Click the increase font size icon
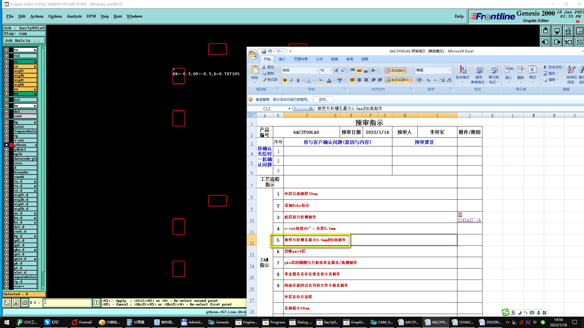The height and width of the screenshot is (328, 584). click(336, 70)
